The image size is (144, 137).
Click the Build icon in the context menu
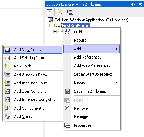(x=67, y=32)
